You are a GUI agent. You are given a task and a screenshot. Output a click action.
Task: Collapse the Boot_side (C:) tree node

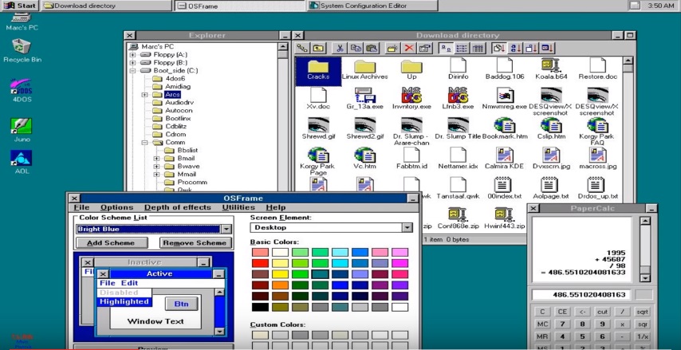pos(132,70)
